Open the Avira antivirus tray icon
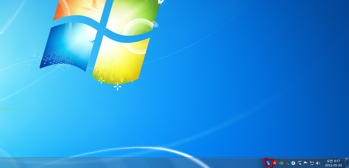 click(x=275, y=163)
